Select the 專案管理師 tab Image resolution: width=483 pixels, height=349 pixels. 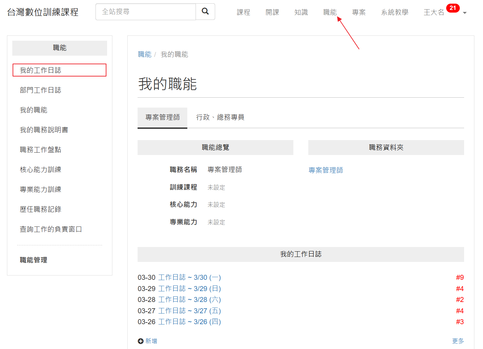[x=162, y=117]
